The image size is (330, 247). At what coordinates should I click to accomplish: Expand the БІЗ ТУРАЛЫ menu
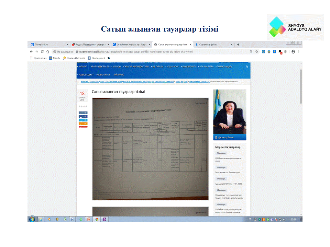coord(157,67)
